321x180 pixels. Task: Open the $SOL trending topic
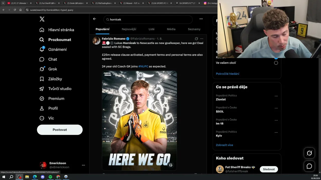220,111
